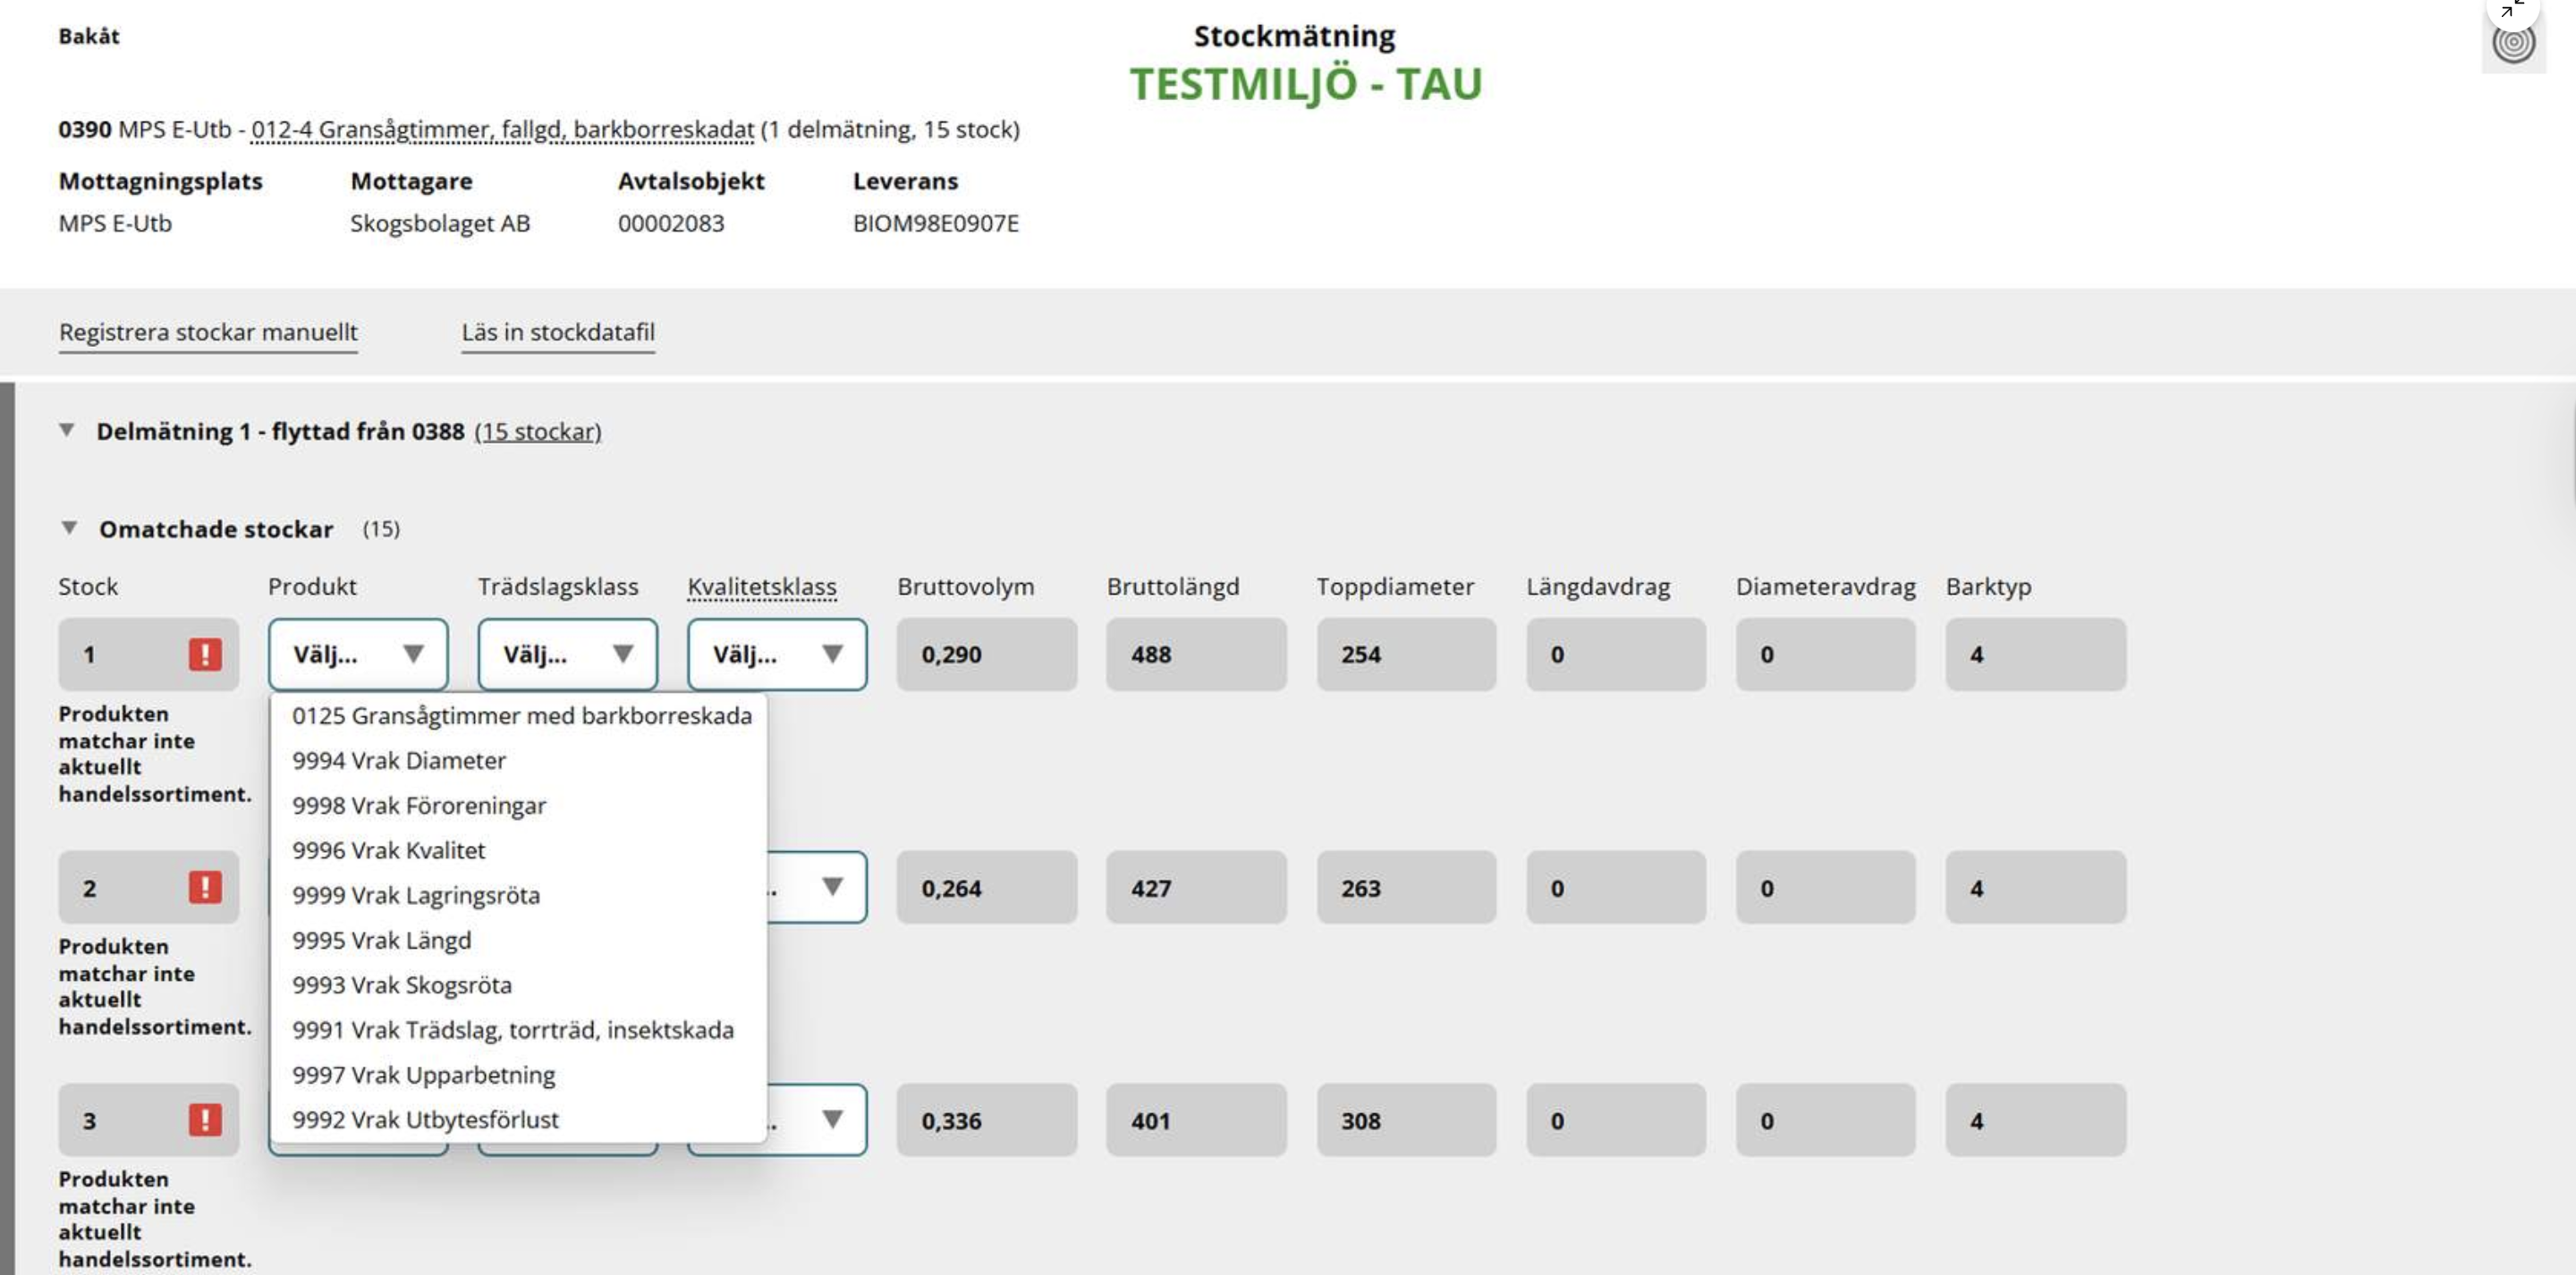Click the Bruttolängd field 427
This screenshot has height=1275, width=2576.
tap(1196, 887)
